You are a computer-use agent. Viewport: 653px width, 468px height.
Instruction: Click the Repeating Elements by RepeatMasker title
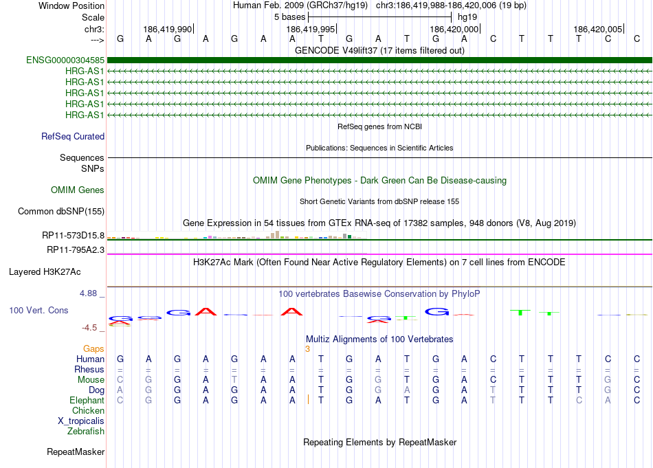(x=379, y=442)
